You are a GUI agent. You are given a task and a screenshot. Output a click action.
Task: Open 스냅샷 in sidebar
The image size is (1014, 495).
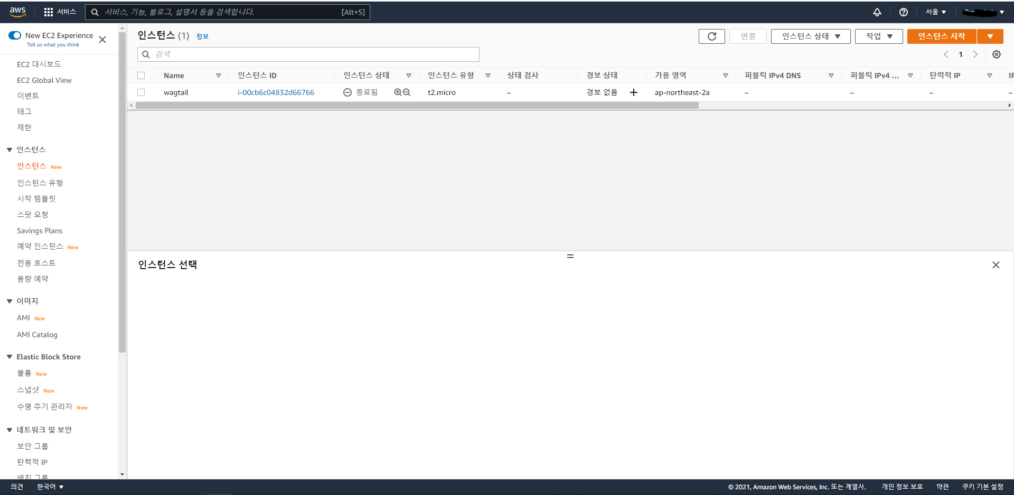pos(28,390)
